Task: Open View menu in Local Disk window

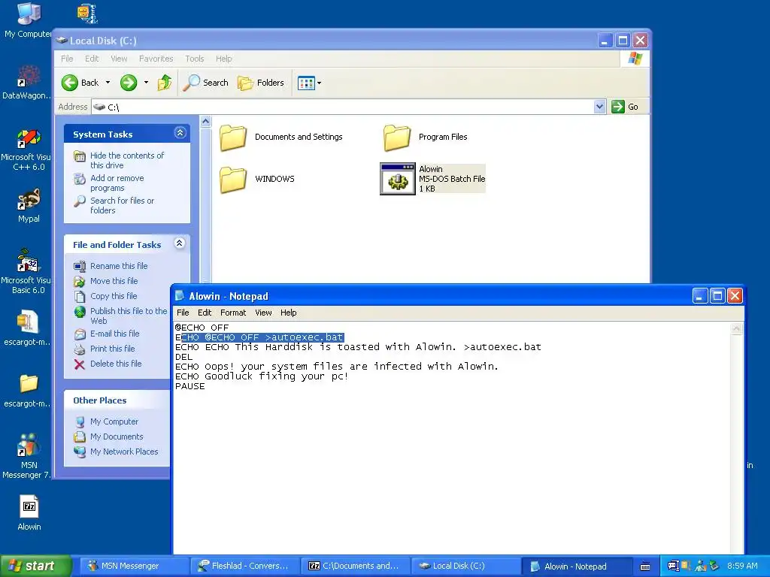Action: (x=119, y=59)
